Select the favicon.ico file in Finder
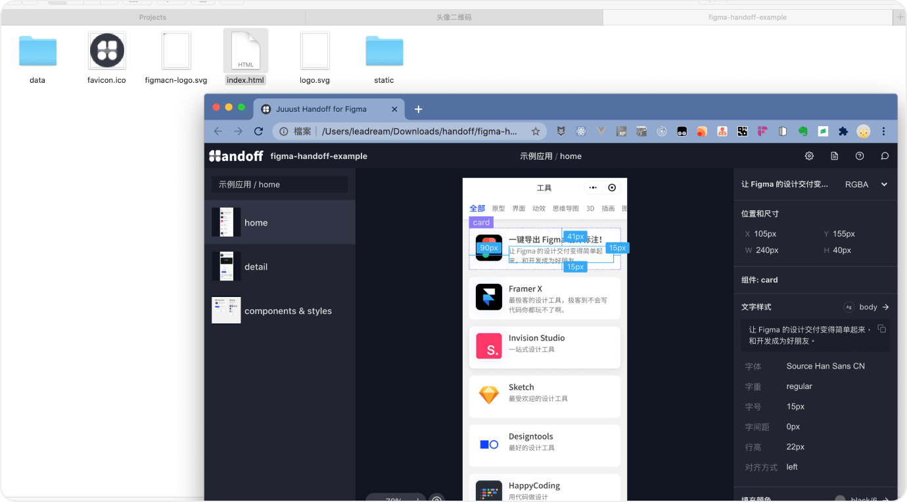Image resolution: width=907 pixels, height=502 pixels. [x=106, y=58]
